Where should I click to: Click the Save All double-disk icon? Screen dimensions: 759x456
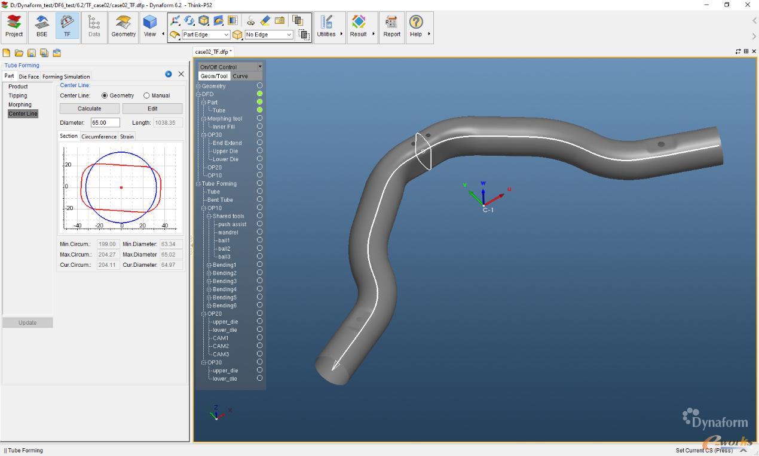pyautogui.click(x=44, y=53)
